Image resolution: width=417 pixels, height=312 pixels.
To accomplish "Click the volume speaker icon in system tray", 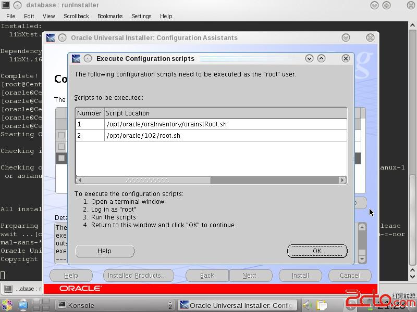I will click(307, 305).
